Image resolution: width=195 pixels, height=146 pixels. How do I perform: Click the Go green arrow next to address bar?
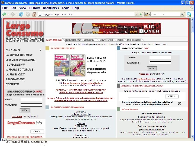141,14
